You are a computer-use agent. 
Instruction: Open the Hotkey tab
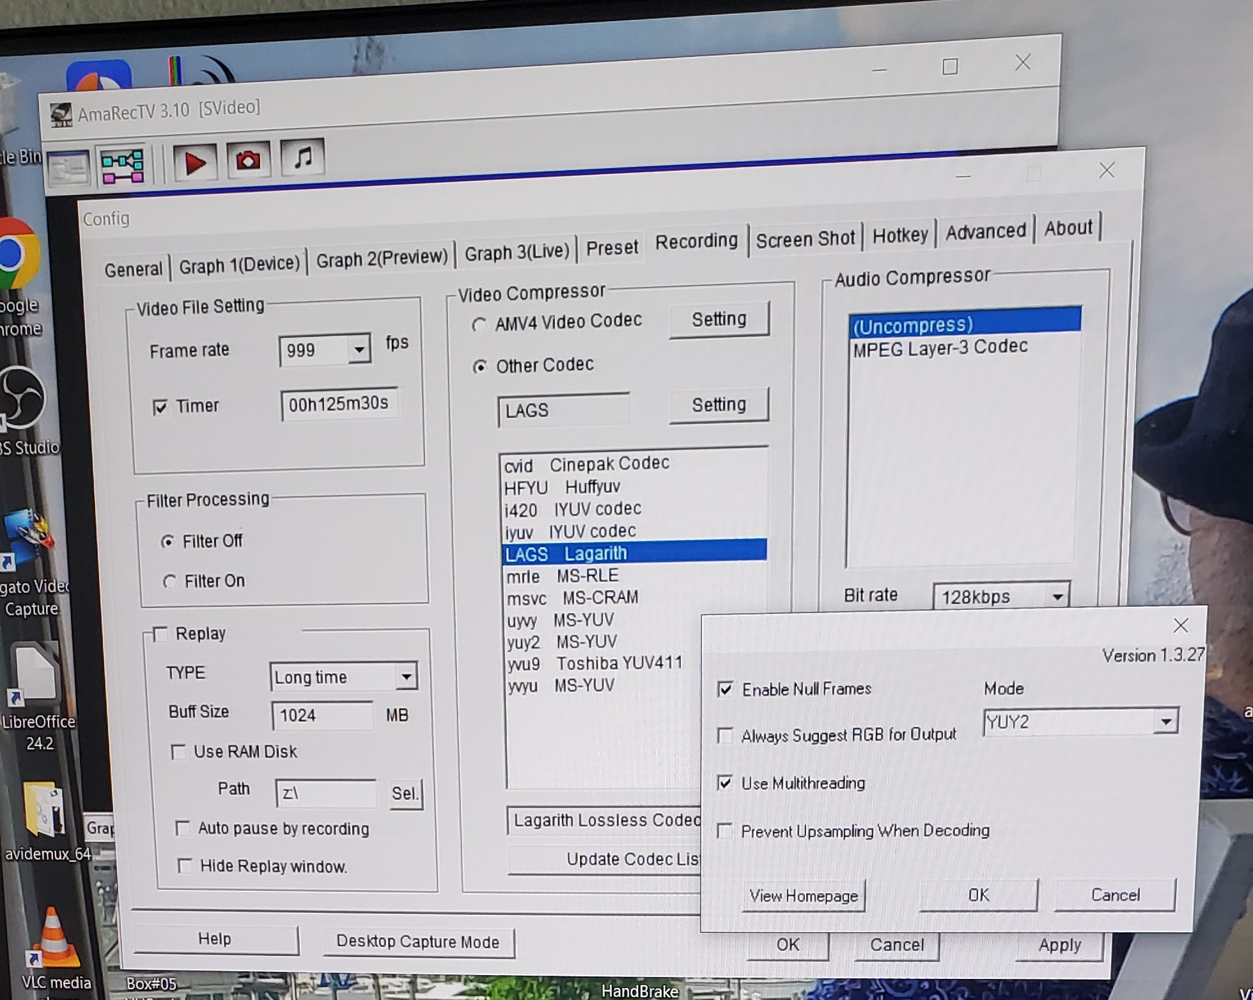[900, 235]
